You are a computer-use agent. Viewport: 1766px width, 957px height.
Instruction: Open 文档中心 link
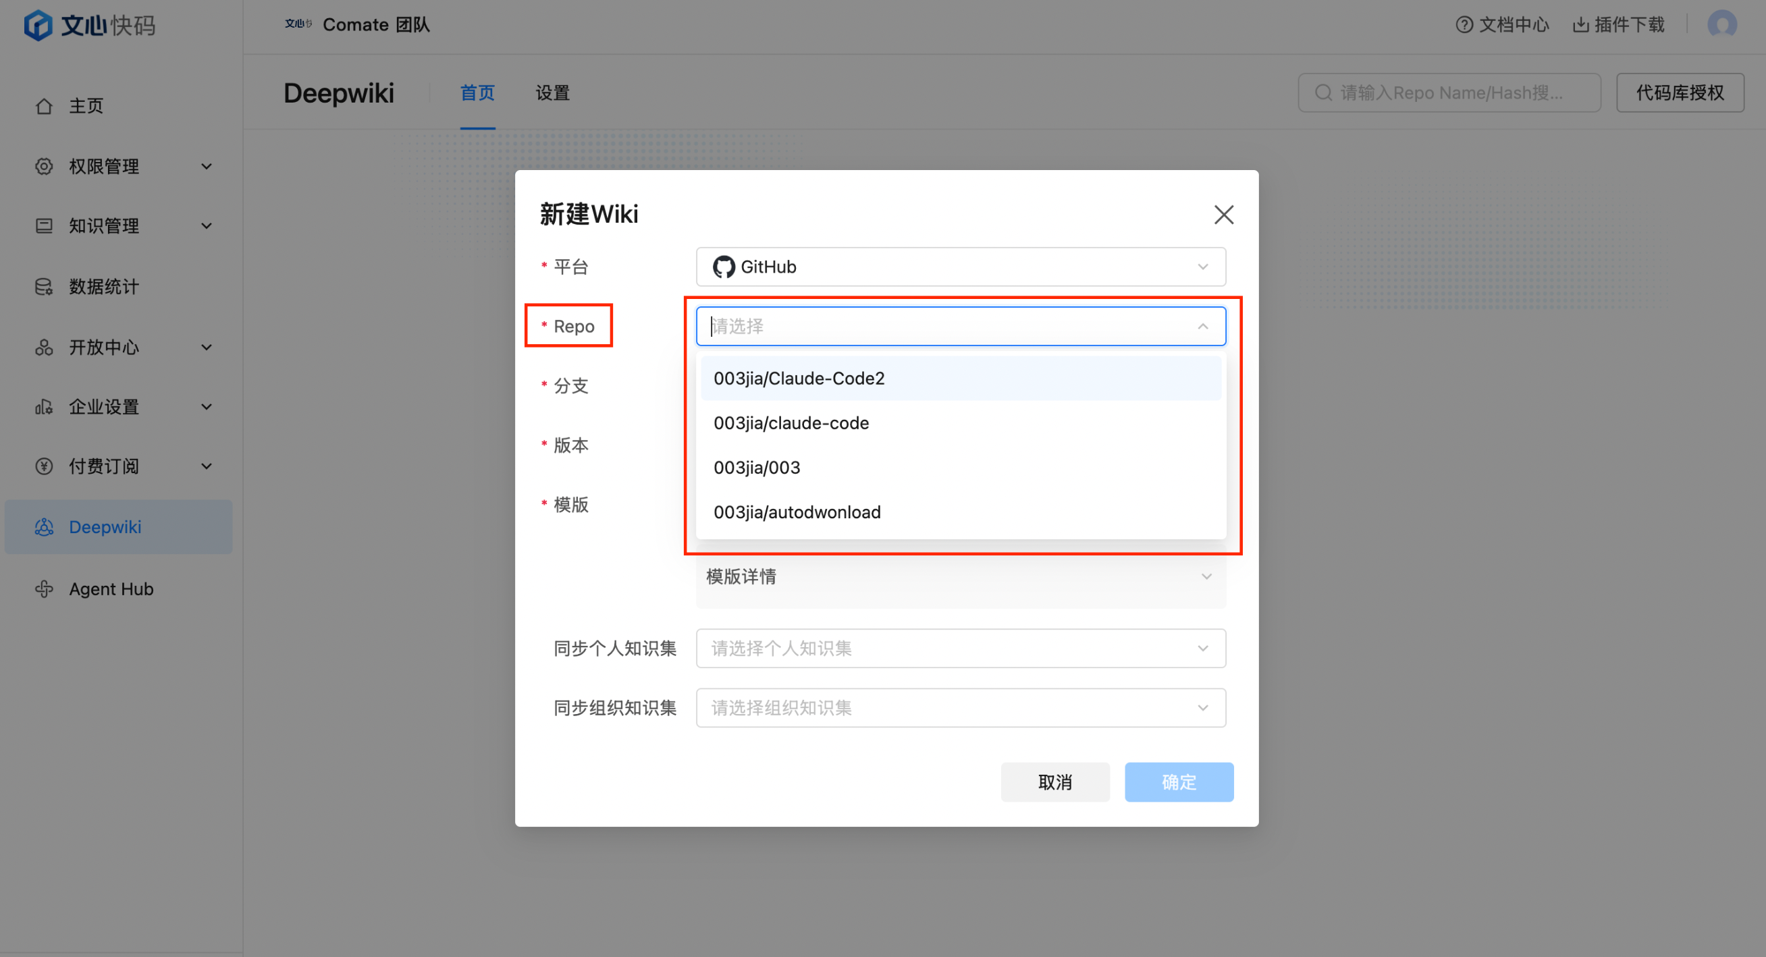(1503, 25)
